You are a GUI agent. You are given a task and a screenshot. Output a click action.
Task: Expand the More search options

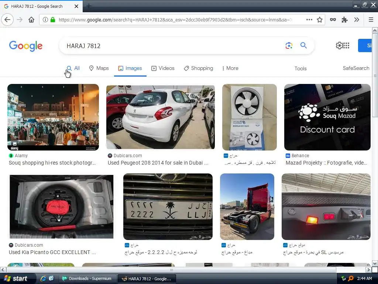click(230, 68)
